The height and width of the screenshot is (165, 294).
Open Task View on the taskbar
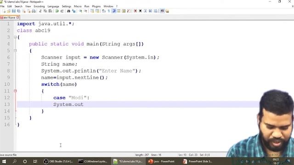tap(35, 161)
